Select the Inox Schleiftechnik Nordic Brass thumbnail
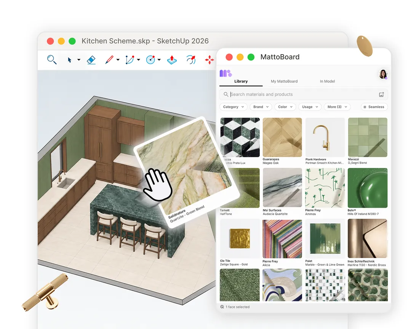The width and height of the screenshot is (419, 329). tap(368, 239)
